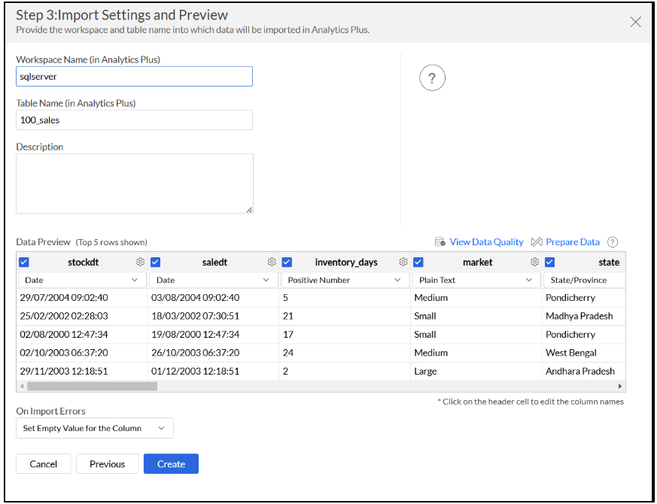Close the Import Settings dialog
This screenshot has width=657, height=504.
[635, 22]
